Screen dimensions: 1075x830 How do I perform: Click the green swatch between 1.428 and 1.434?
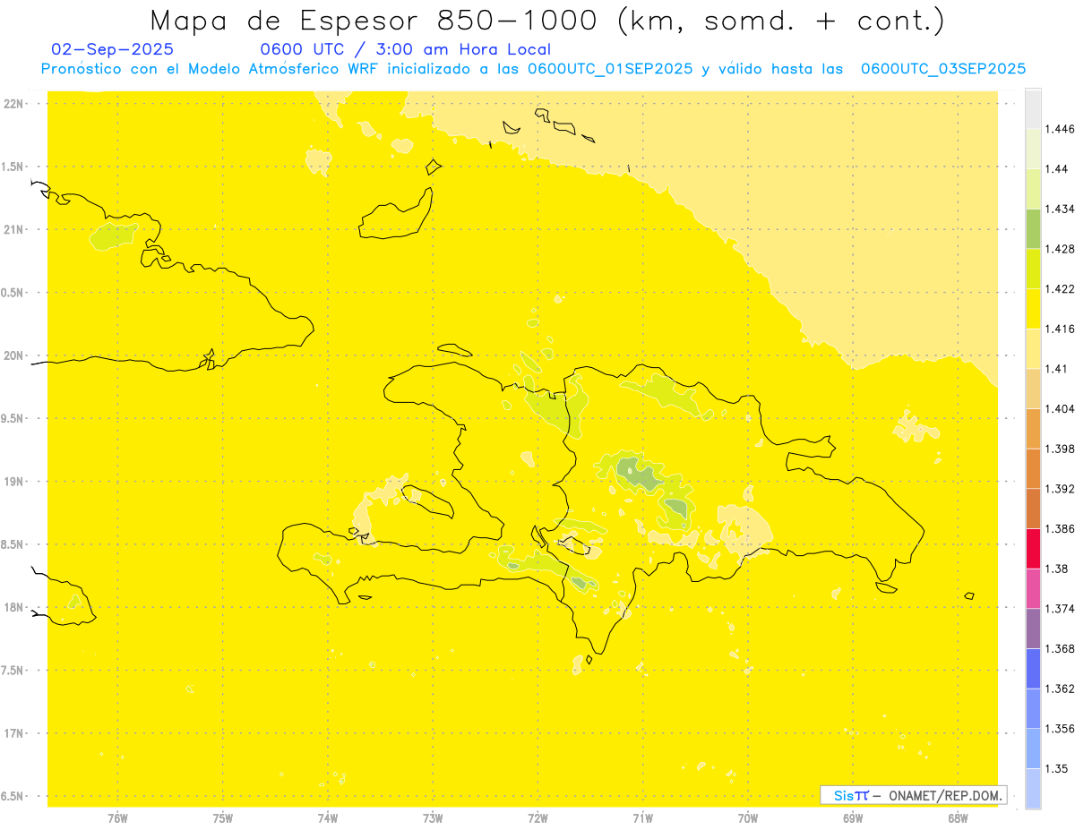pyautogui.click(x=1033, y=228)
